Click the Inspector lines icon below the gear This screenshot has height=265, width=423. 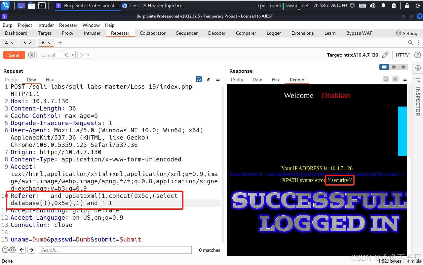[x=418, y=80]
